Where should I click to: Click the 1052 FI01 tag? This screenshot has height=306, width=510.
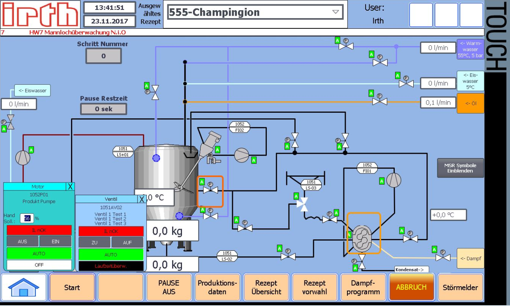click(367, 167)
